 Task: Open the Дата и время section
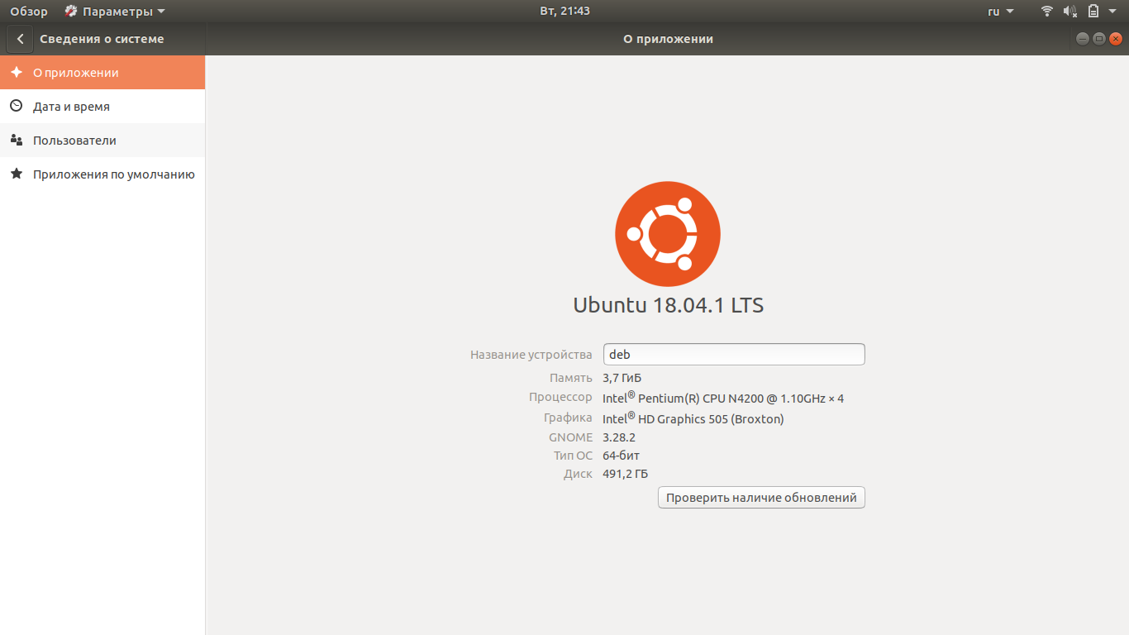click(102, 107)
